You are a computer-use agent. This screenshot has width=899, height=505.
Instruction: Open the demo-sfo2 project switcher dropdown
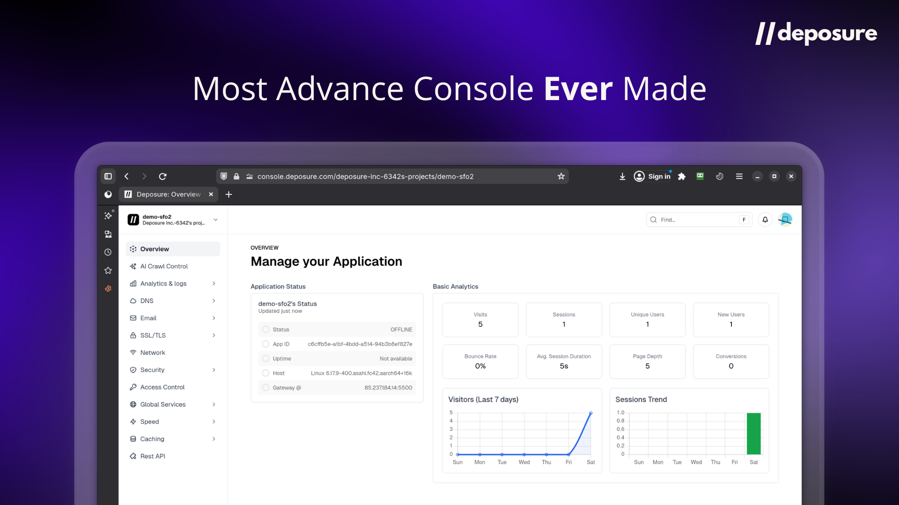click(215, 220)
